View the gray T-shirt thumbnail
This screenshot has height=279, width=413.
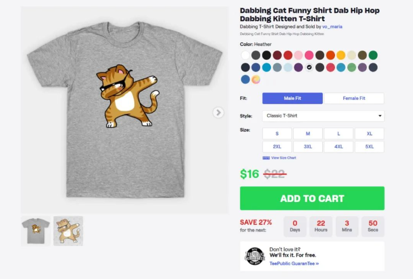[36, 230]
